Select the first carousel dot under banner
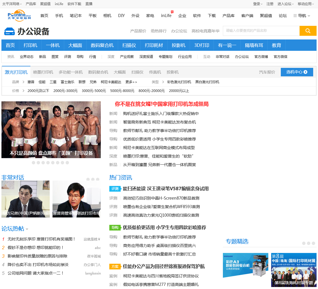The width and height of the screenshot is (318, 289). (x=34, y=163)
